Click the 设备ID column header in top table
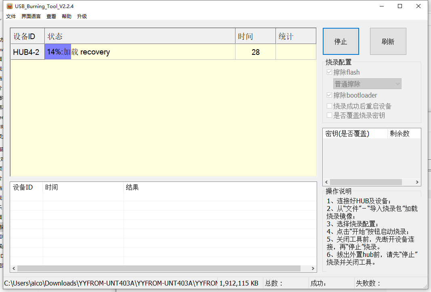 click(27, 36)
